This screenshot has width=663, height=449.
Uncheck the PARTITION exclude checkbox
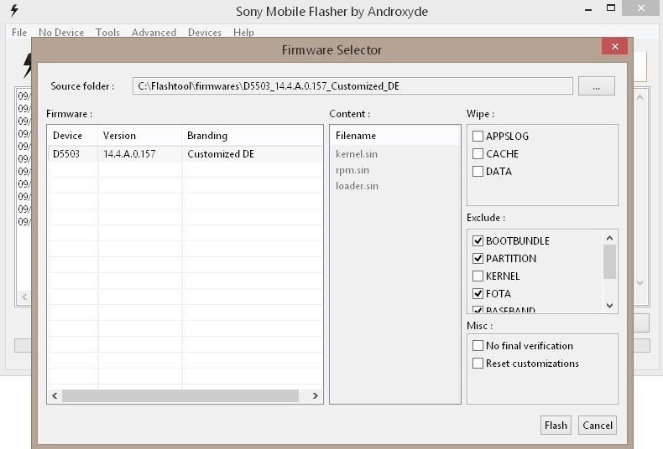pos(478,258)
